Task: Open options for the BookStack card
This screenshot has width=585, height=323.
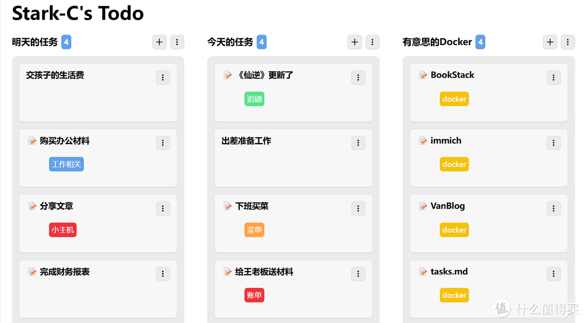Action: (554, 78)
